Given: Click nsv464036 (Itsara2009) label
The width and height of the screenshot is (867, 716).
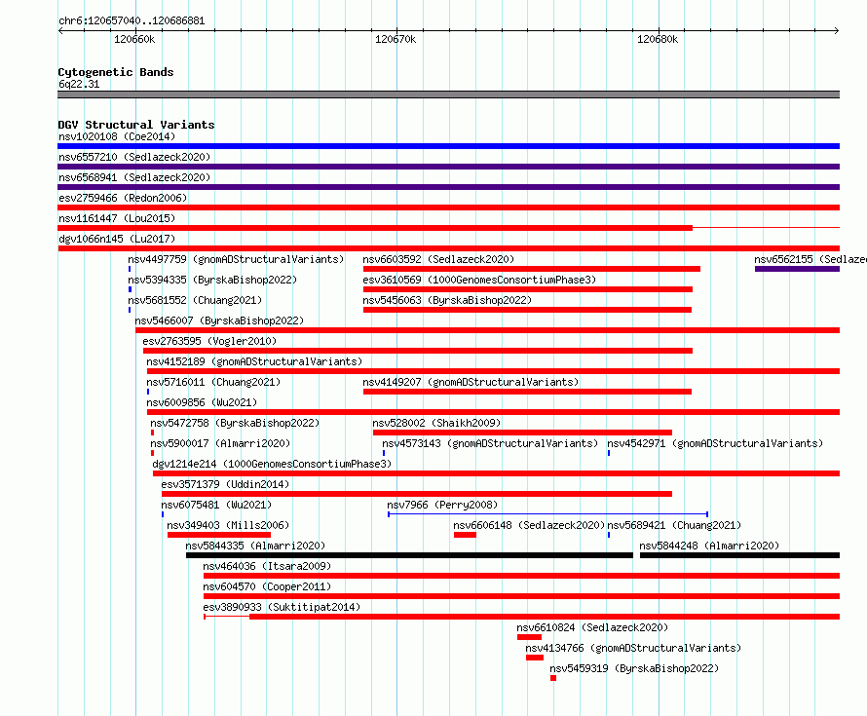Looking at the screenshot, I should (267, 566).
